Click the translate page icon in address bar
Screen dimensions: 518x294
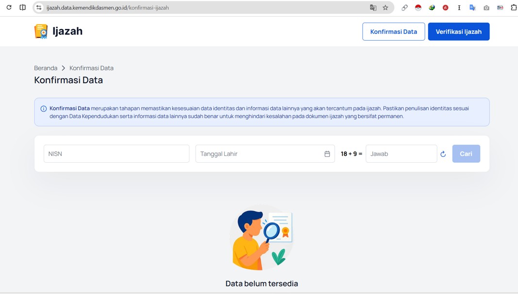tap(373, 8)
